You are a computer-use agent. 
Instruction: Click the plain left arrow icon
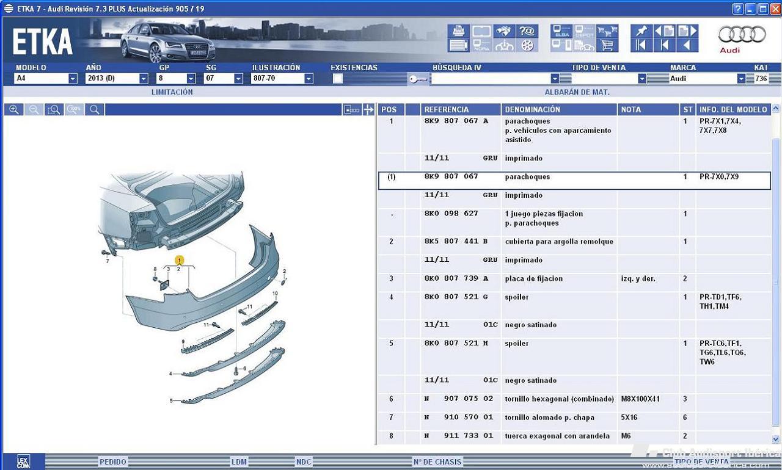(687, 45)
